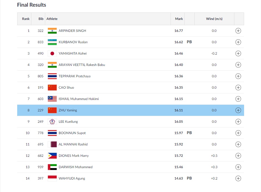The image size is (261, 192).
Task: Expand details for ARPINDER SINGH row
Action: (x=238, y=31)
